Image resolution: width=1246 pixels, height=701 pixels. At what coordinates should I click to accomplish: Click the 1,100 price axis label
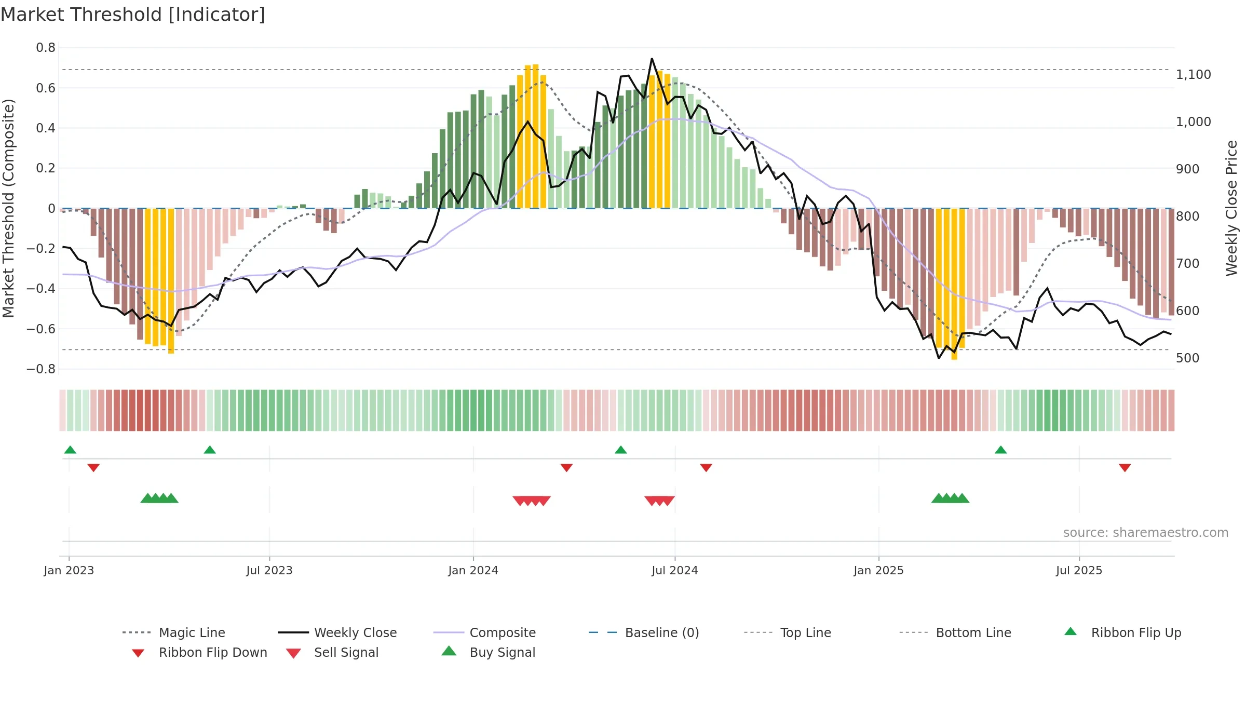(x=1194, y=75)
